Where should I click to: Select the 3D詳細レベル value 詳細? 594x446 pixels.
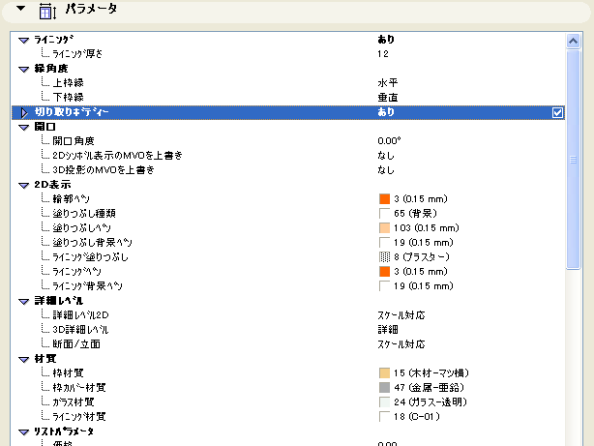point(388,330)
